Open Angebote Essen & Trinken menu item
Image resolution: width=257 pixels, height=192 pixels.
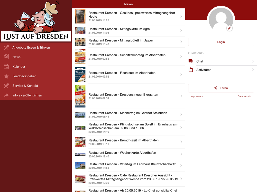(x=36, y=48)
